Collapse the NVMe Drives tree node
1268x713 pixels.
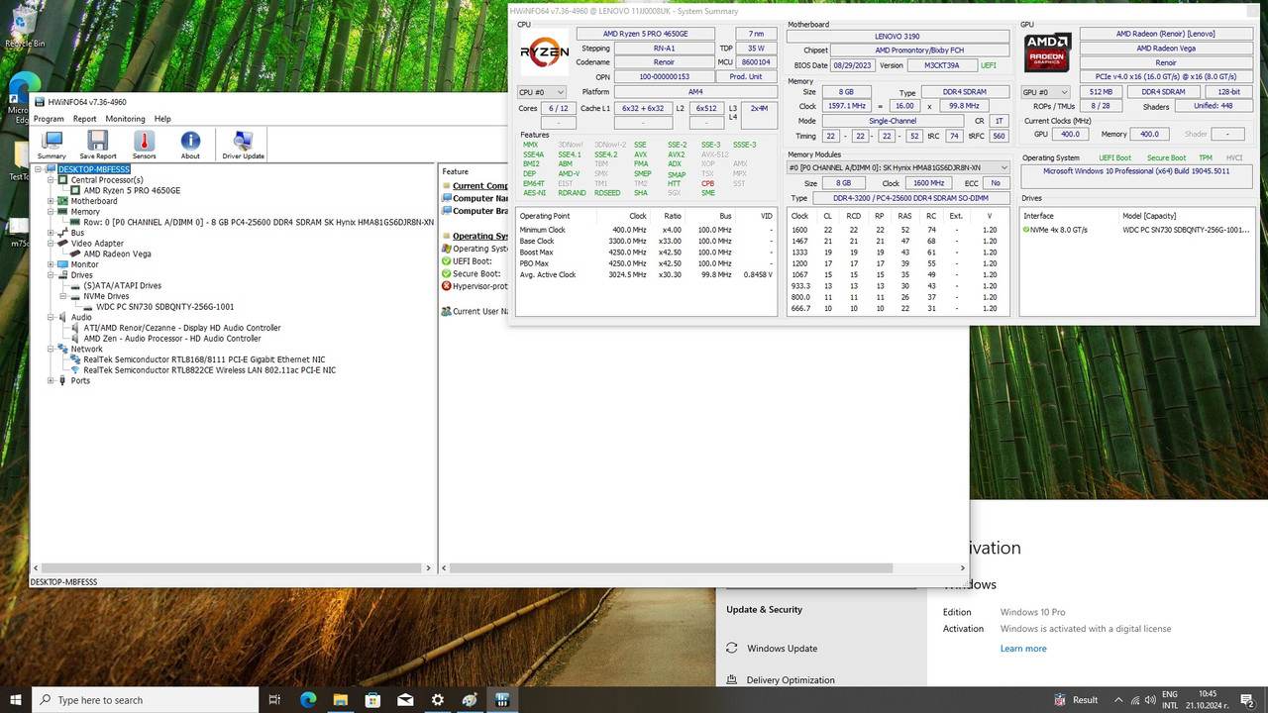[x=63, y=296]
